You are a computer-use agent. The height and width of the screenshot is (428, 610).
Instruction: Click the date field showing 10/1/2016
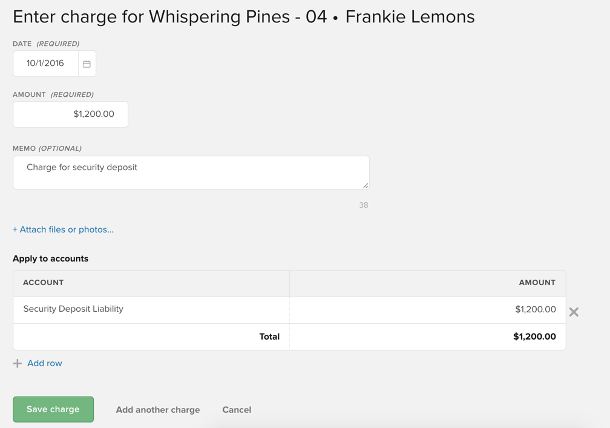tap(45, 64)
